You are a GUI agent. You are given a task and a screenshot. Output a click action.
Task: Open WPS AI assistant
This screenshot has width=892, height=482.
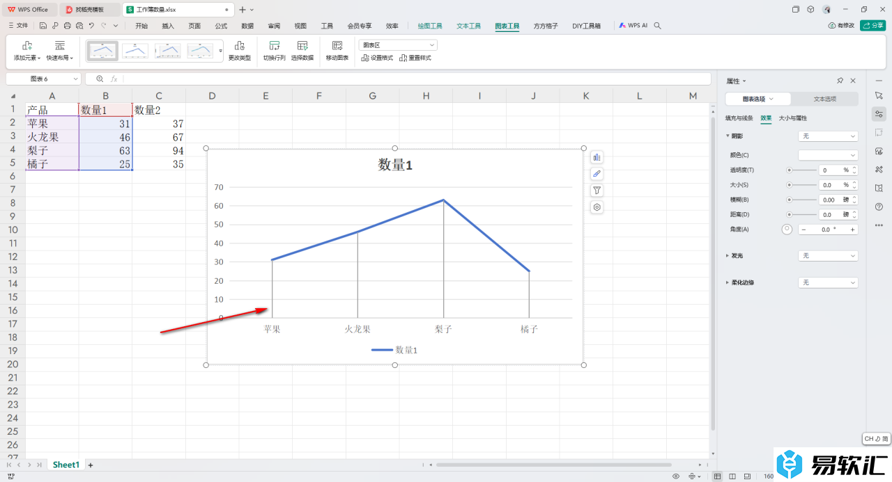633,26
